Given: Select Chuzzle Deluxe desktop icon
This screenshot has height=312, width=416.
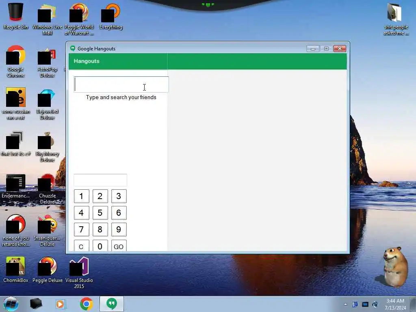Looking at the screenshot, I should coord(47,188).
